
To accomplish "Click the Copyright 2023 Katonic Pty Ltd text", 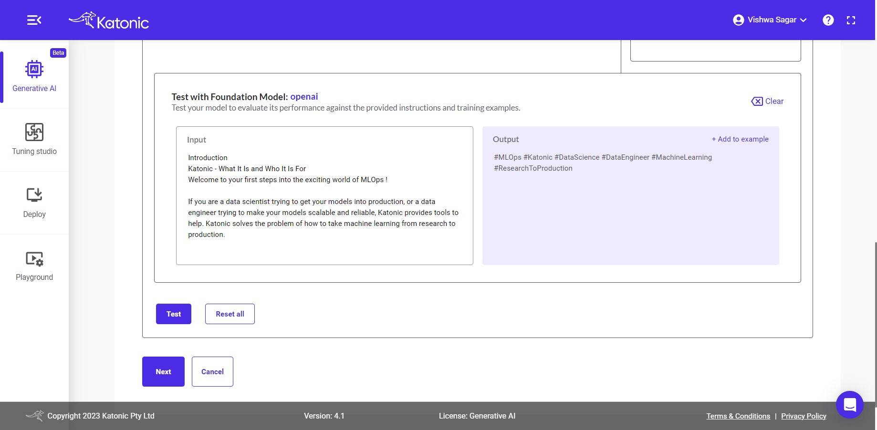I will point(101,416).
